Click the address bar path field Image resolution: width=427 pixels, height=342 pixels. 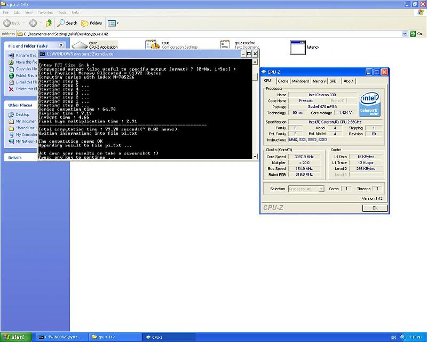[209, 34]
